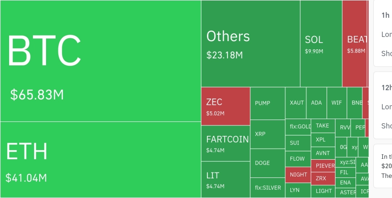The width and height of the screenshot is (392, 198).
Task: Select the red NIGHT tile
Action: pos(298,175)
